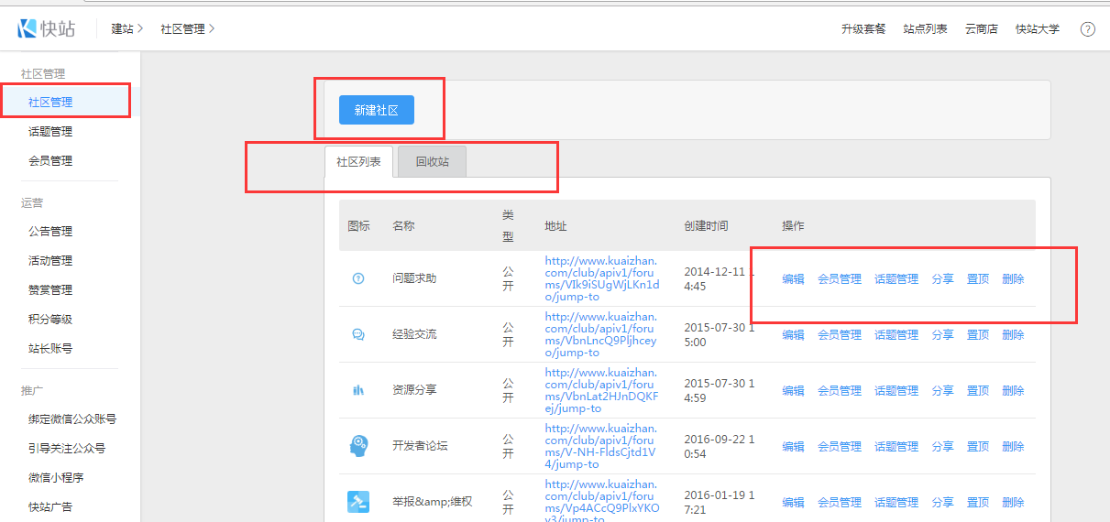Click the 资源分享 bar chart icon
Screen dimensions: 1110x522
358,390
